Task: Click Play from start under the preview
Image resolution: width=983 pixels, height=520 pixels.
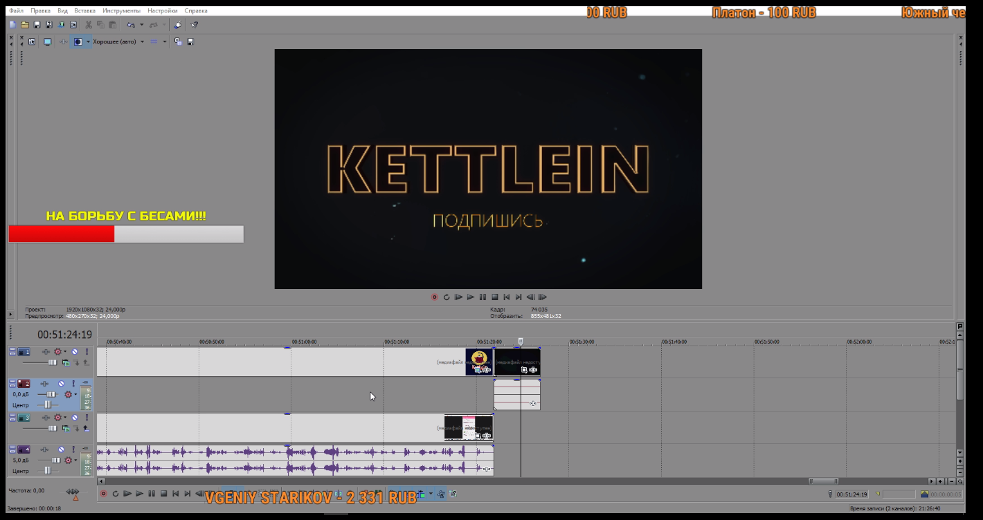Action: coord(459,297)
